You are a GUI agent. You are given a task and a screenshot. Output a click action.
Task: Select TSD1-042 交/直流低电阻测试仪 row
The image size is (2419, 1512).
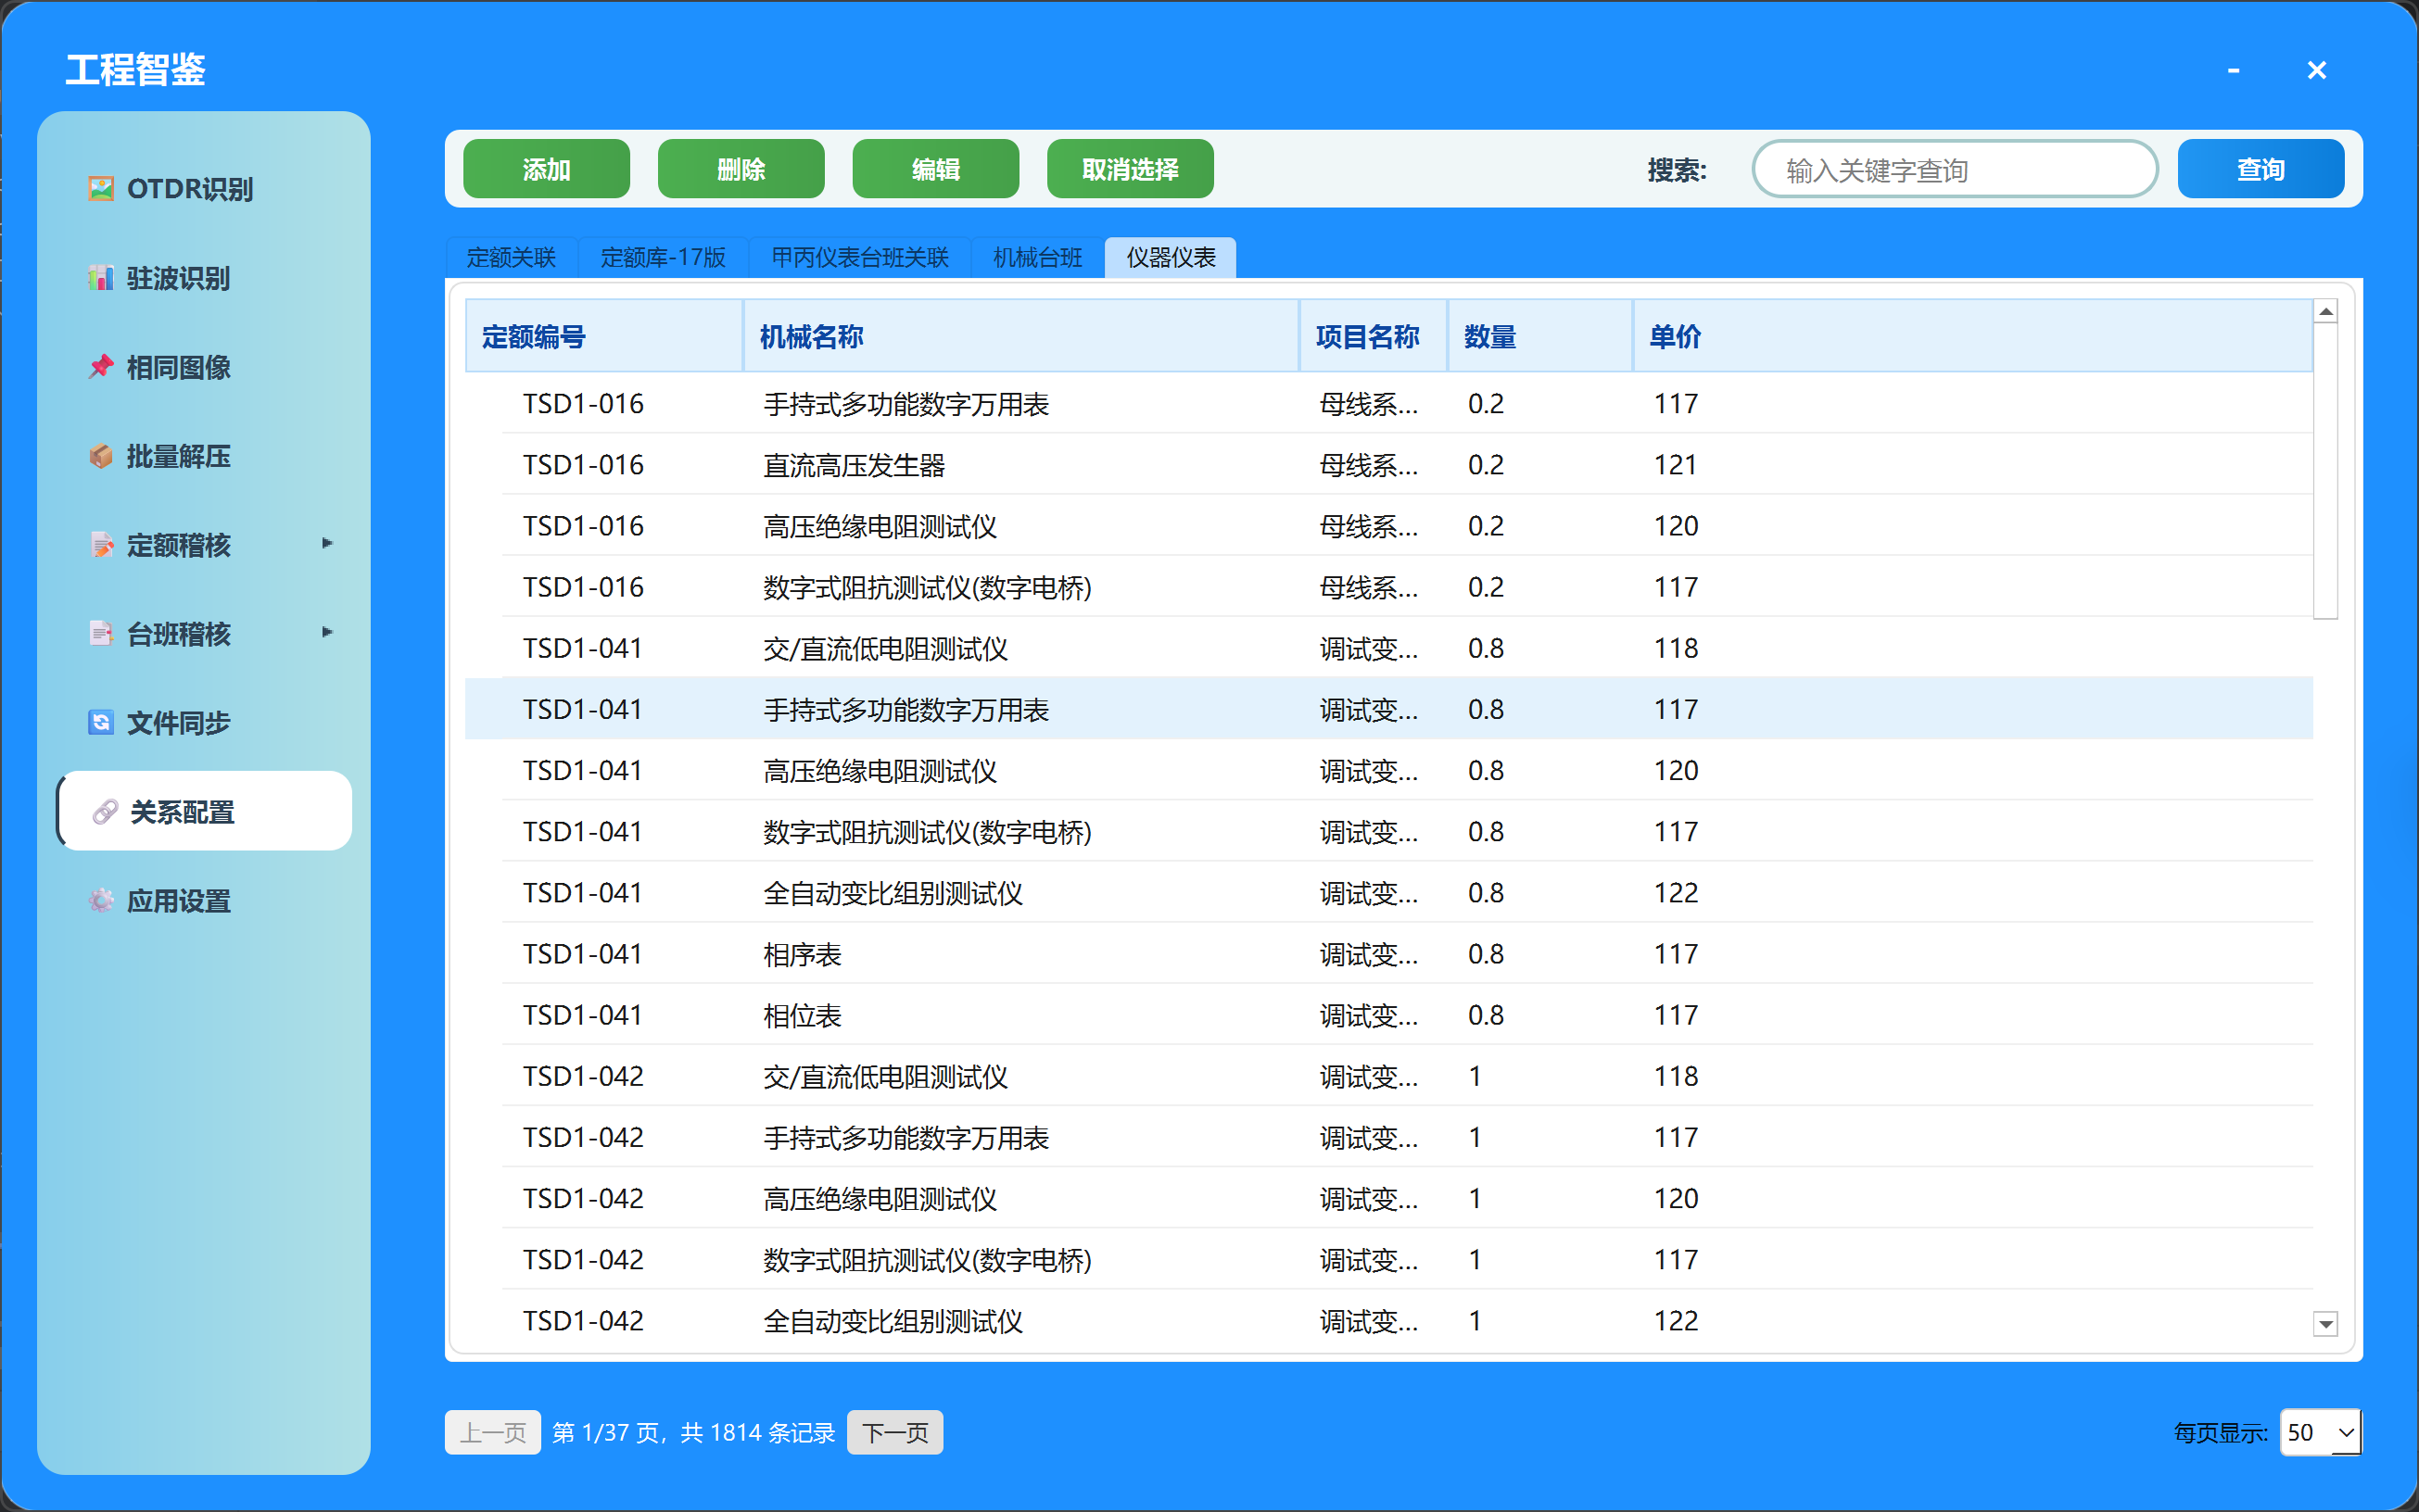1388,1076
